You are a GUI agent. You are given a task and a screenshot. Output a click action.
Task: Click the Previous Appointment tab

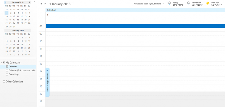tap(47, 82)
